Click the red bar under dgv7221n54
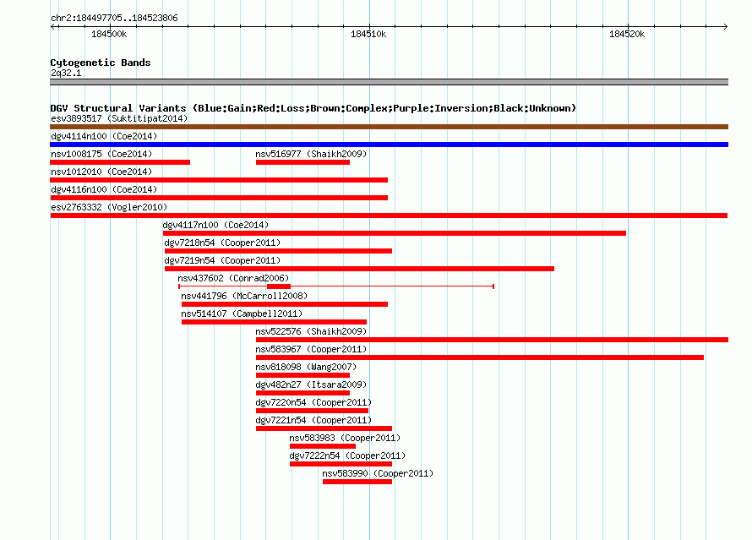This screenshot has width=752, height=540. [324, 428]
